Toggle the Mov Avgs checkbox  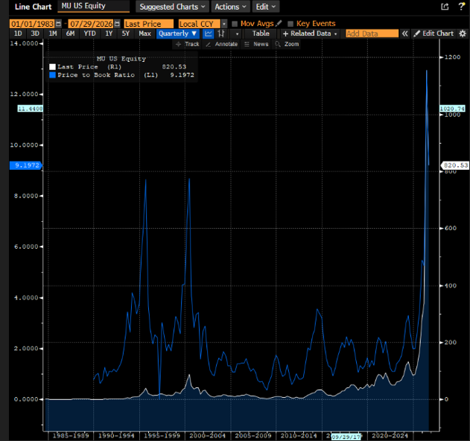[x=235, y=24]
